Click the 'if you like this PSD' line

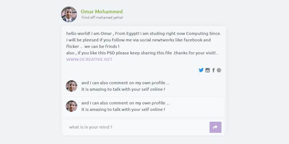pyautogui.click(x=142, y=53)
